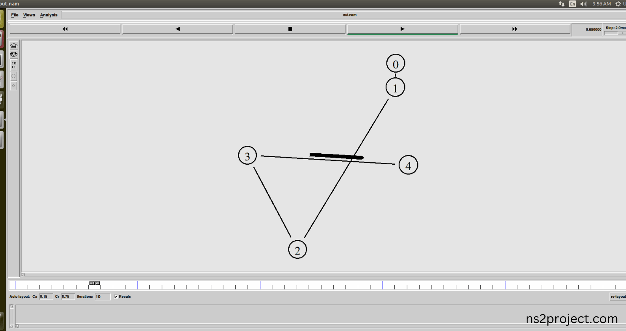Viewport: 626px width, 331px height.
Task: Click the Iterations input field
Action: tap(103, 297)
